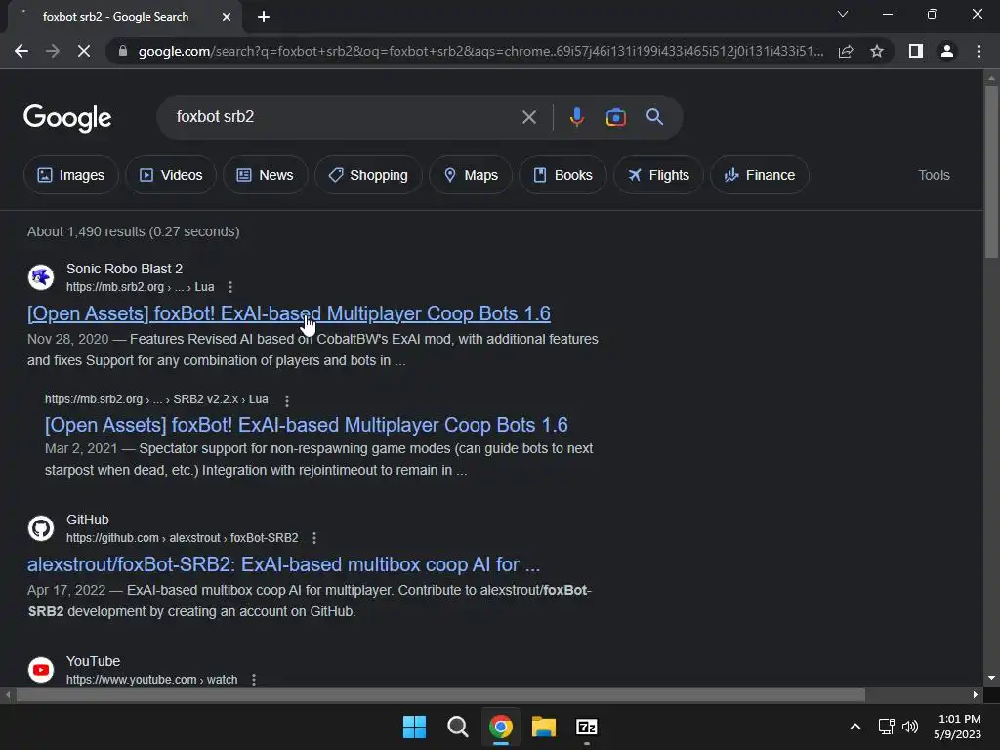Switch to Shopping results

click(x=368, y=175)
